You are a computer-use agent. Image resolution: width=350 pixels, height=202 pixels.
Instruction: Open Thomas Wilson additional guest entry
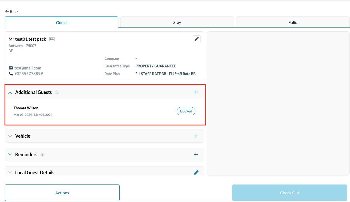pos(26,108)
